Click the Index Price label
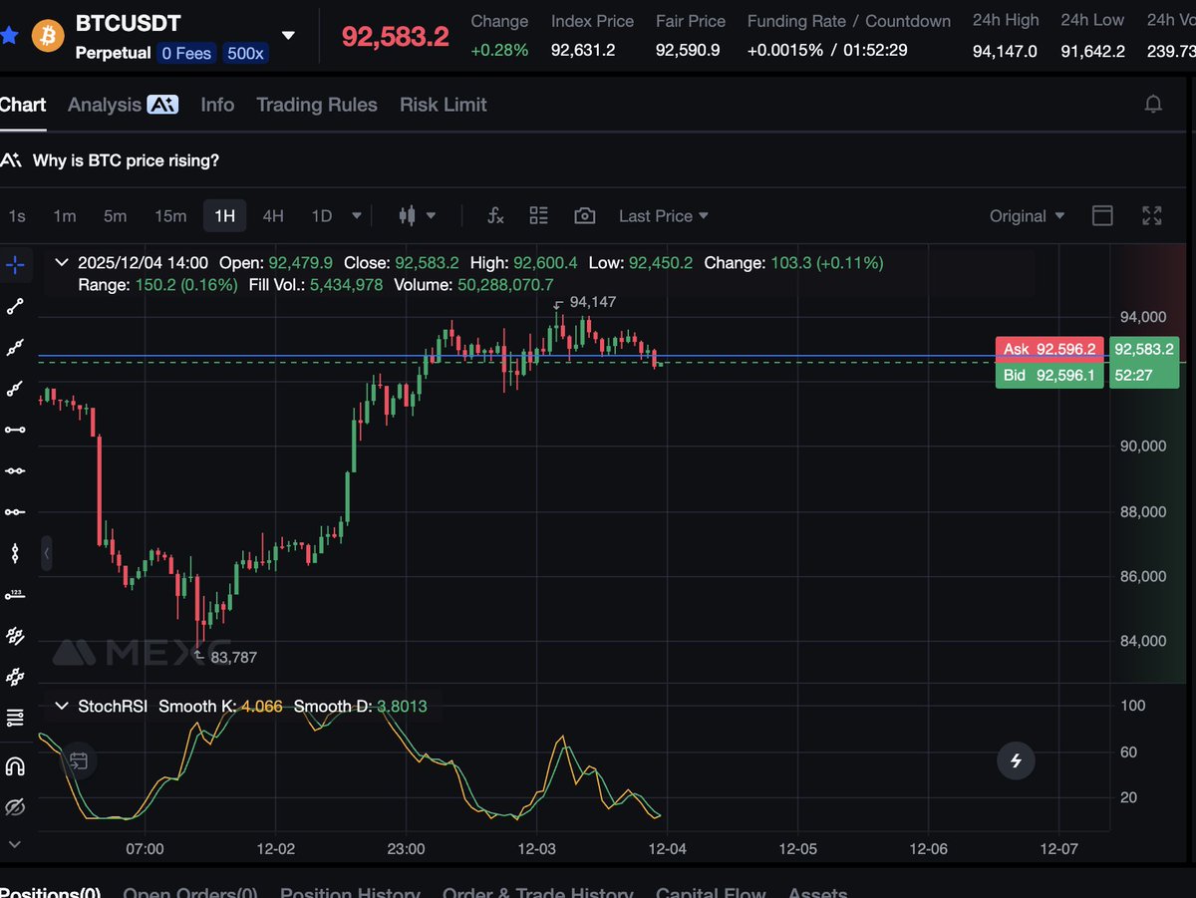1196x898 pixels. [593, 21]
